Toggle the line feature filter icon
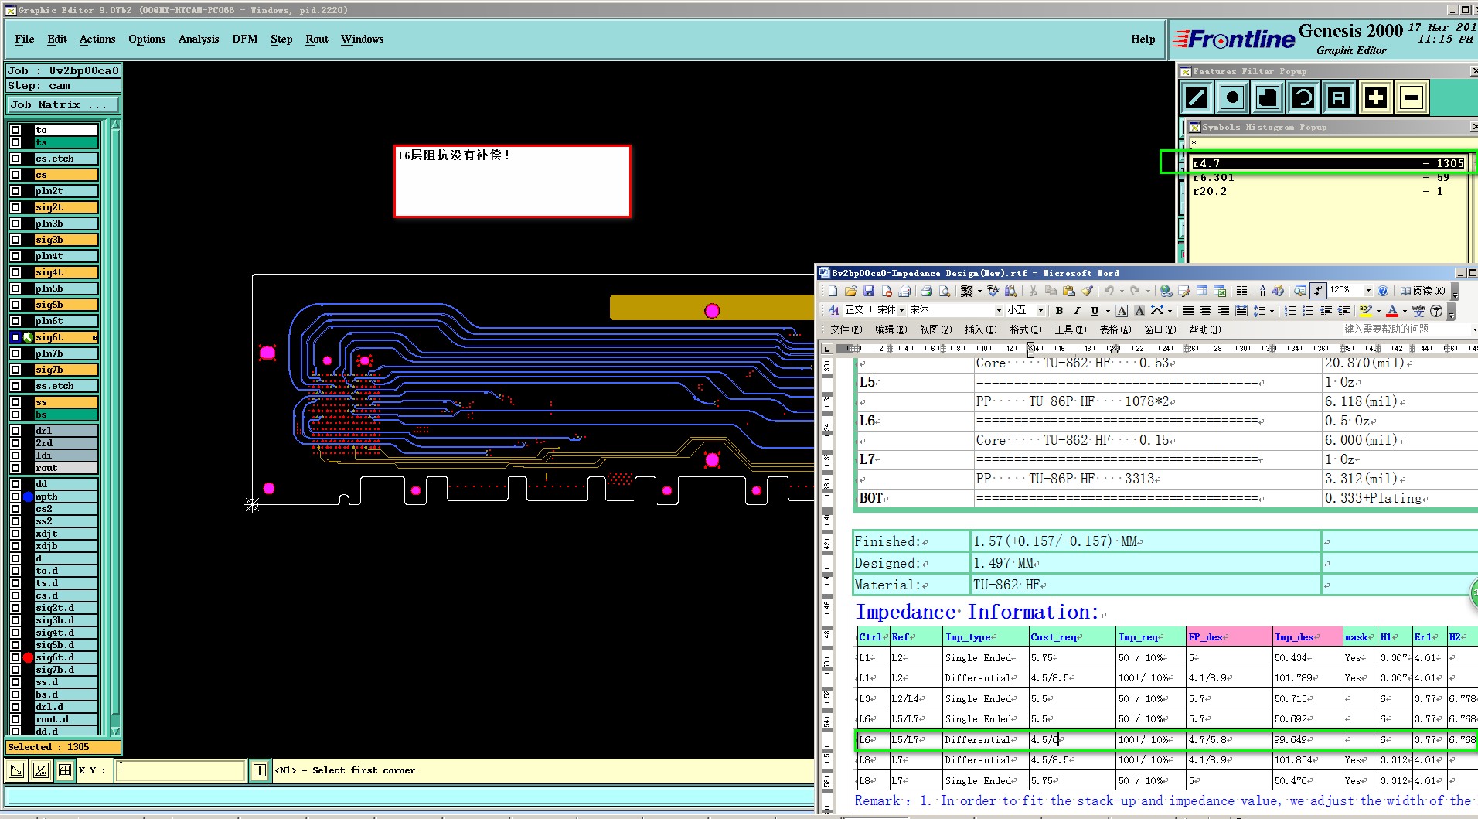This screenshot has height=819, width=1478. tap(1197, 97)
